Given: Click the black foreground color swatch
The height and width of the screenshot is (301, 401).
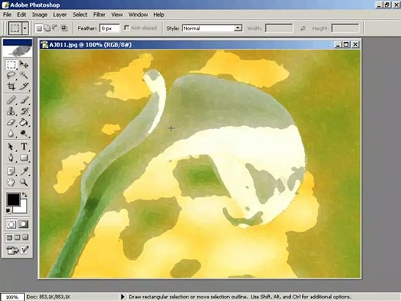Looking at the screenshot, I should click(13, 199).
